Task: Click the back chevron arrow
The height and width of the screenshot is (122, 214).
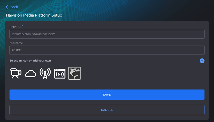Action: tap(7, 7)
